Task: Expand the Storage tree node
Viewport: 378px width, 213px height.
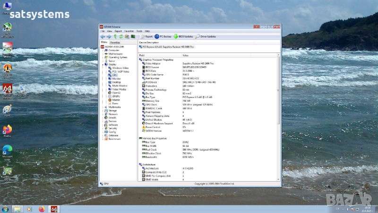Action: (x=102, y=110)
